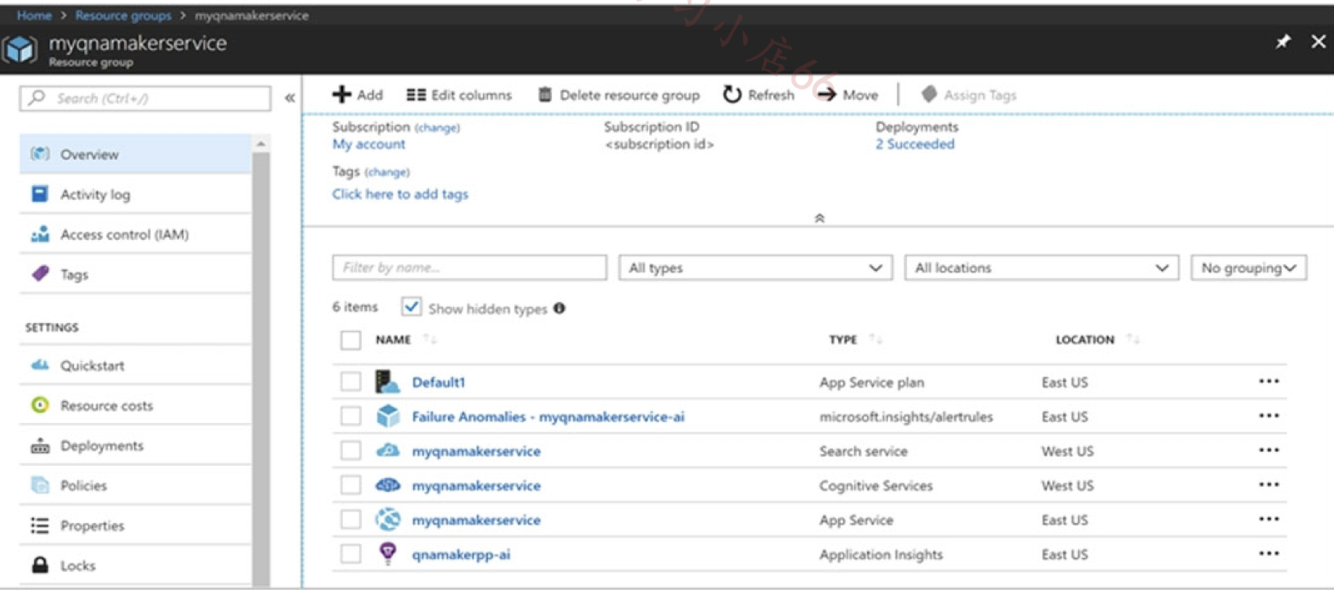The image size is (1334, 597).
Task: Open Quickstart settings item
Action: click(x=136, y=365)
